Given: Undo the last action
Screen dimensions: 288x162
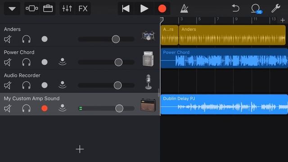Looking at the screenshot, I should tap(235, 8).
